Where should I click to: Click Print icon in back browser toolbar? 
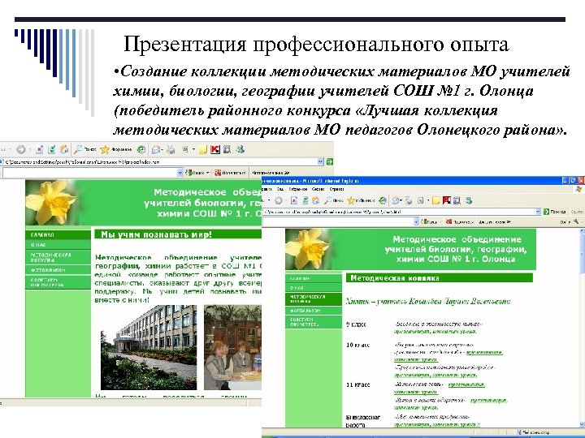[171, 150]
